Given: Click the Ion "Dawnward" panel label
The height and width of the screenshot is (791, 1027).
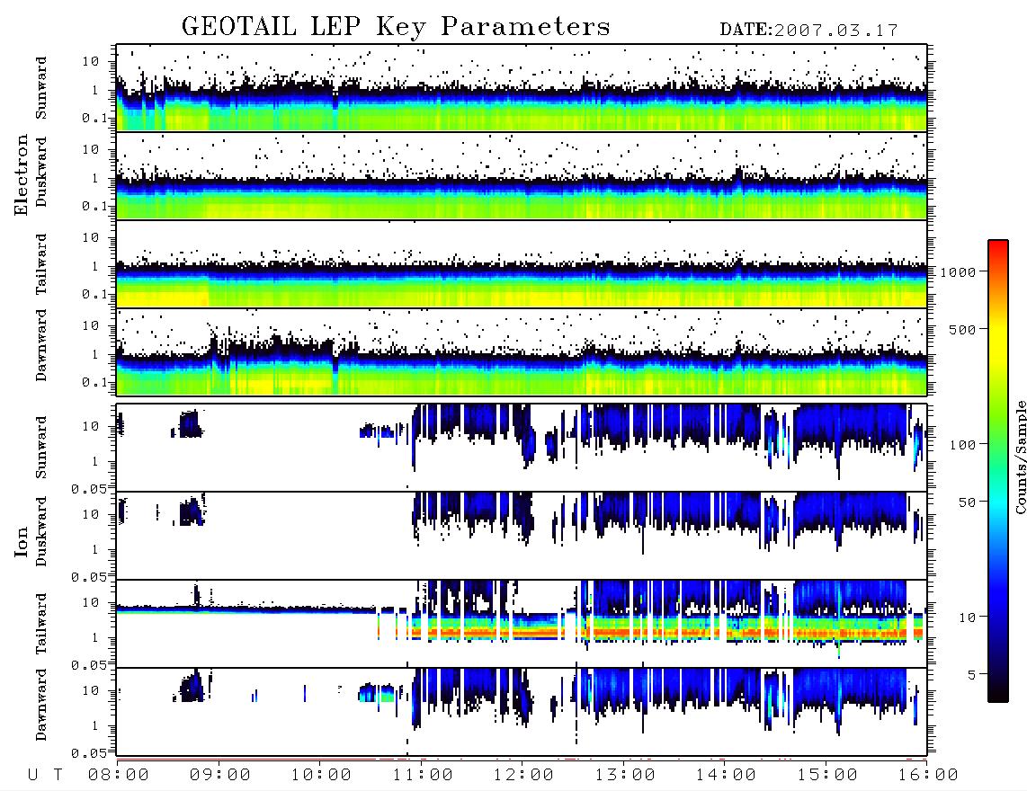Looking at the screenshot, I should [x=41, y=705].
